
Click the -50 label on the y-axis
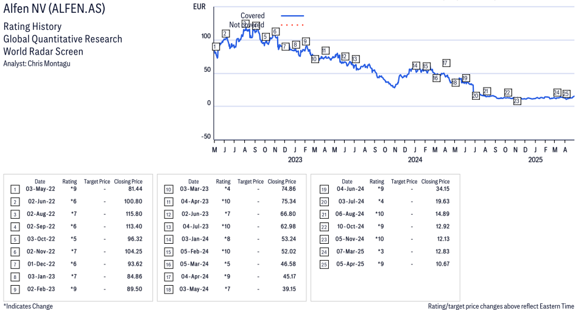(206, 137)
